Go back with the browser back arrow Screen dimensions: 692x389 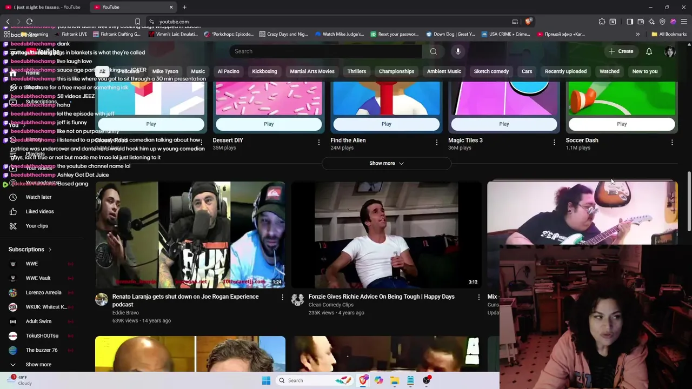(x=8, y=22)
